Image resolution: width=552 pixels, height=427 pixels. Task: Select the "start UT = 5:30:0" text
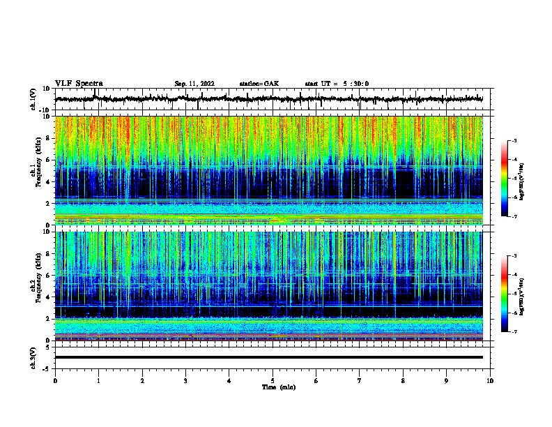pyautogui.click(x=337, y=84)
